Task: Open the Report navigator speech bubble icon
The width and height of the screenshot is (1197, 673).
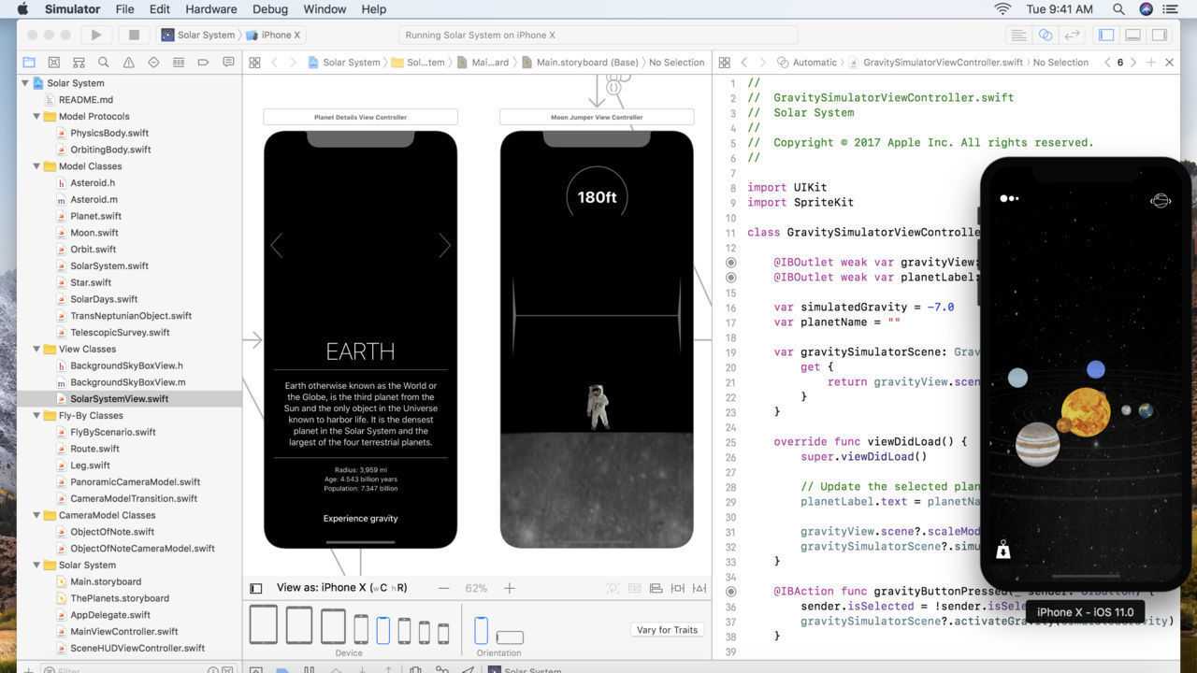Action: 228,62
